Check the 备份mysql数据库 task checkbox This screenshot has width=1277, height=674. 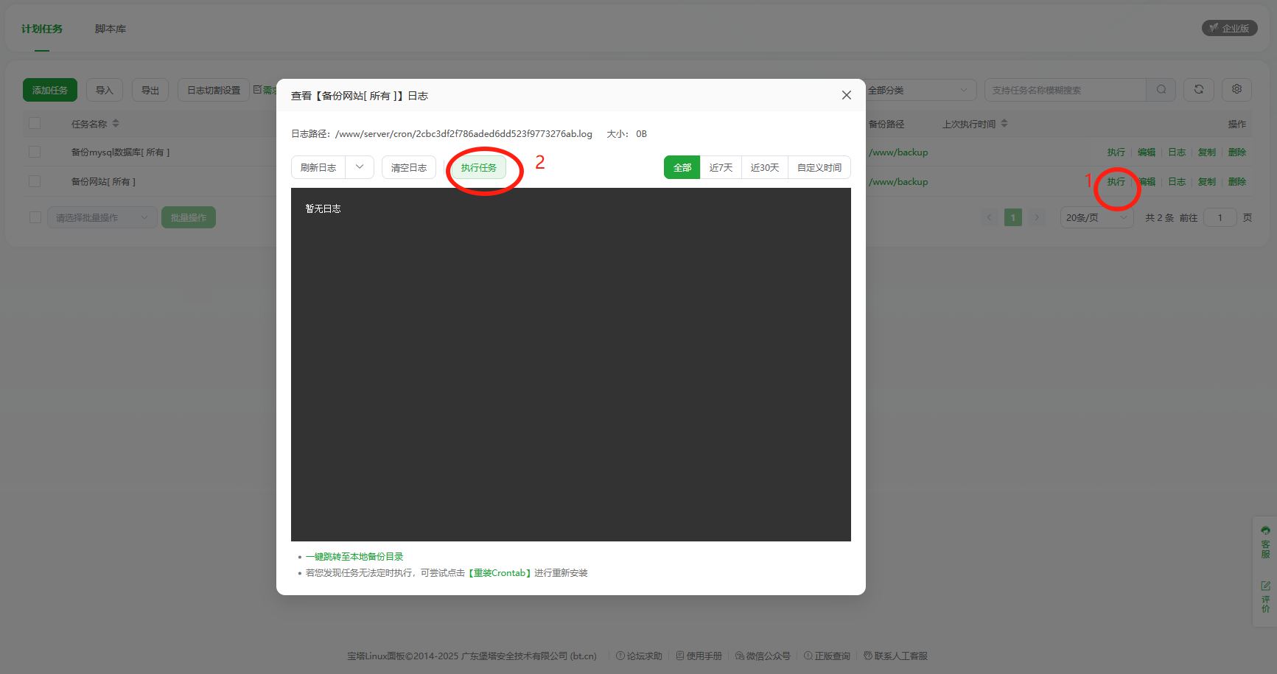click(x=35, y=152)
